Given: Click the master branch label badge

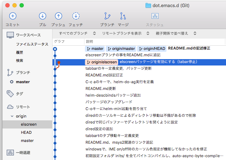Looking at the screenshot, I should point(95,49).
